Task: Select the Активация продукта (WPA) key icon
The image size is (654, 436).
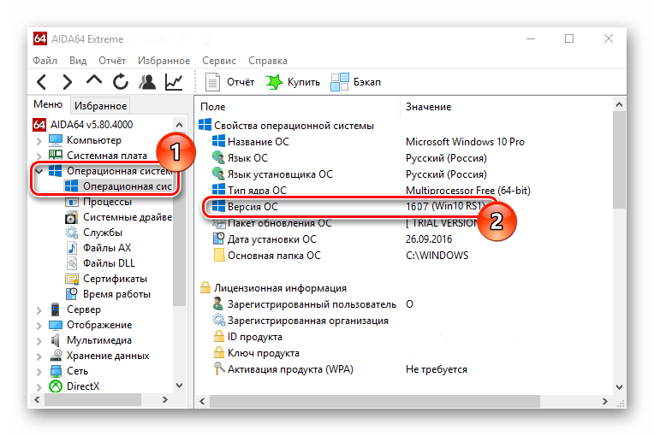Action: (218, 368)
